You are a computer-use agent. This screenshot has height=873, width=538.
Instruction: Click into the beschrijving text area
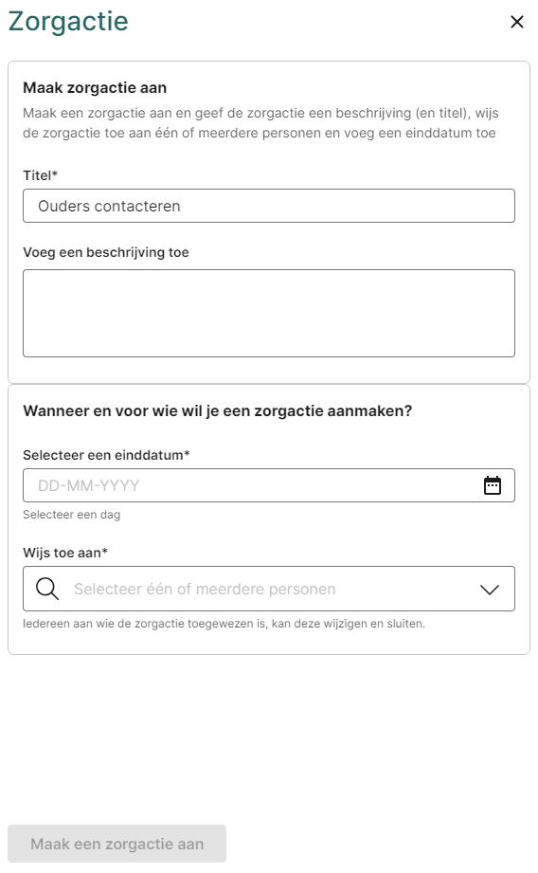[269, 314]
